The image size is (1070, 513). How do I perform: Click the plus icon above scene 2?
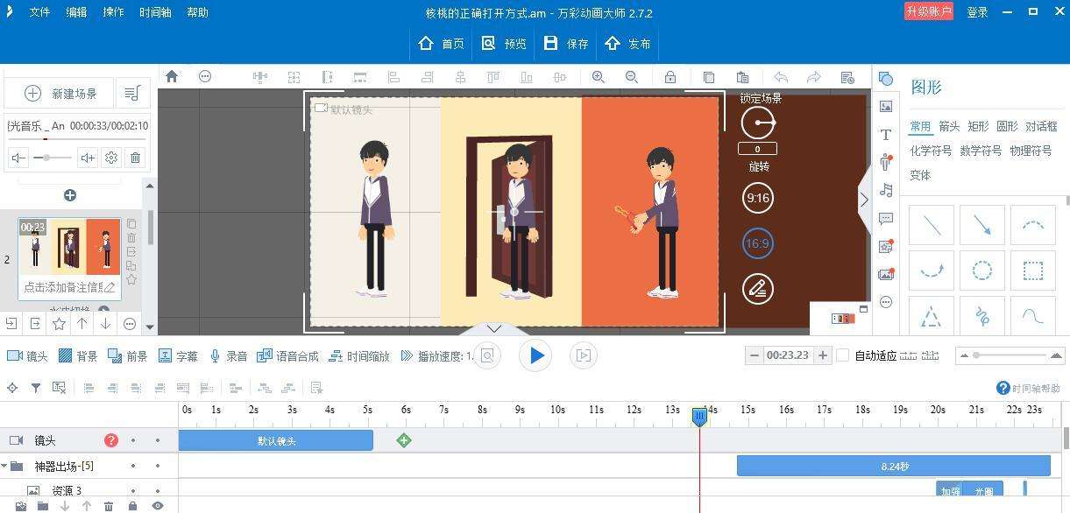[x=70, y=195]
